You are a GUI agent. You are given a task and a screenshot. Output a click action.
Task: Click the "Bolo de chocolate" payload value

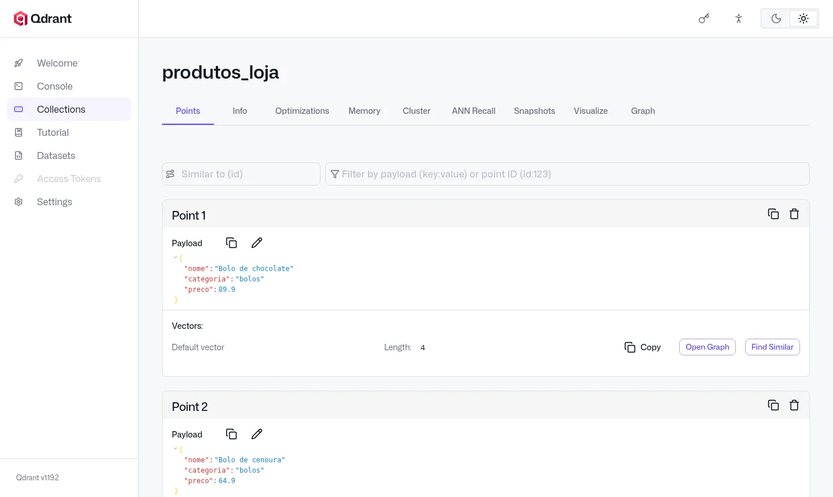pos(254,269)
